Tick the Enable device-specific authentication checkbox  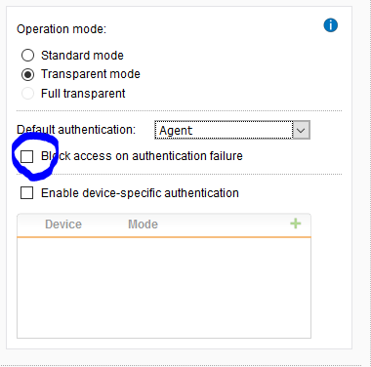click(26, 192)
